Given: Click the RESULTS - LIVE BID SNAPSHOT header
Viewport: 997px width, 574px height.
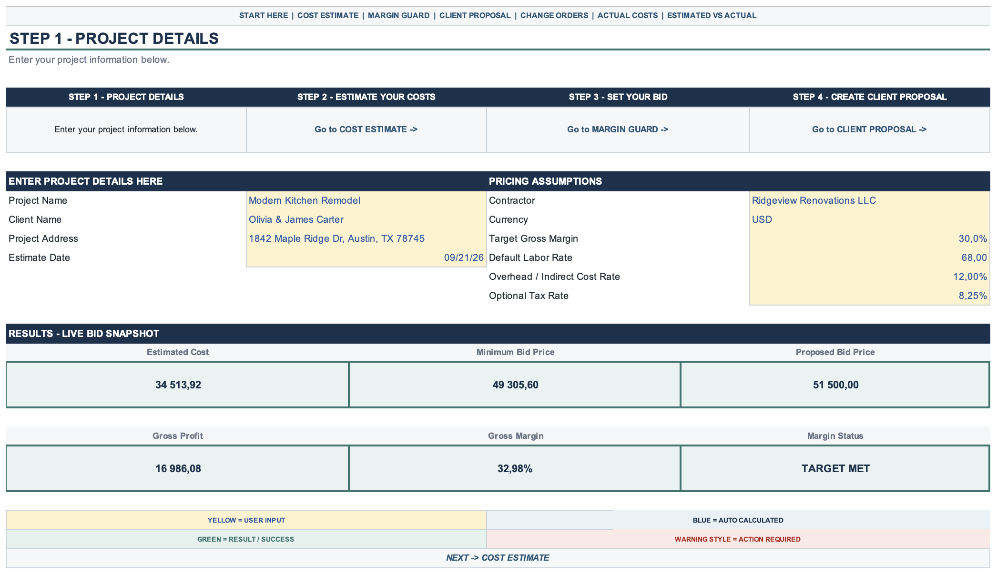Looking at the screenshot, I should coord(498,334).
